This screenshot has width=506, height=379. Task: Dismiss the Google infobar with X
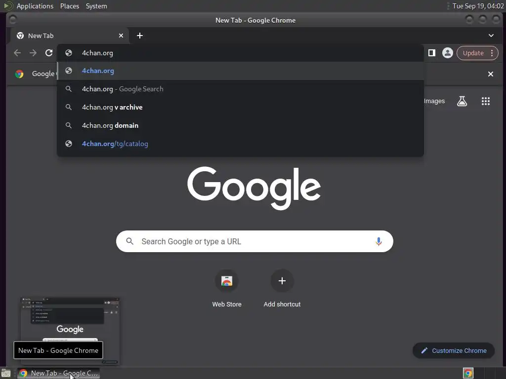(491, 74)
